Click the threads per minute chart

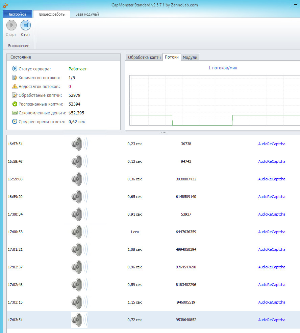pyautogui.click(x=215, y=100)
